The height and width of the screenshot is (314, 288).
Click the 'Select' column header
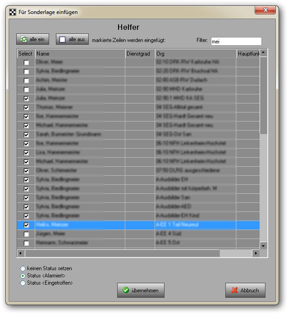pos(26,54)
